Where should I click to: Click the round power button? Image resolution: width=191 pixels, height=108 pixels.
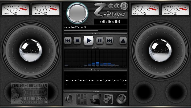[x=124, y=6]
